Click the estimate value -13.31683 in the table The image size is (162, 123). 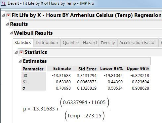61,76
